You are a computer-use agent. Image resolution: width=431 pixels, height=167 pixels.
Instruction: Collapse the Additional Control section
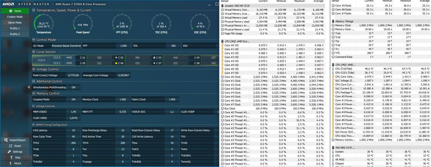34,81
